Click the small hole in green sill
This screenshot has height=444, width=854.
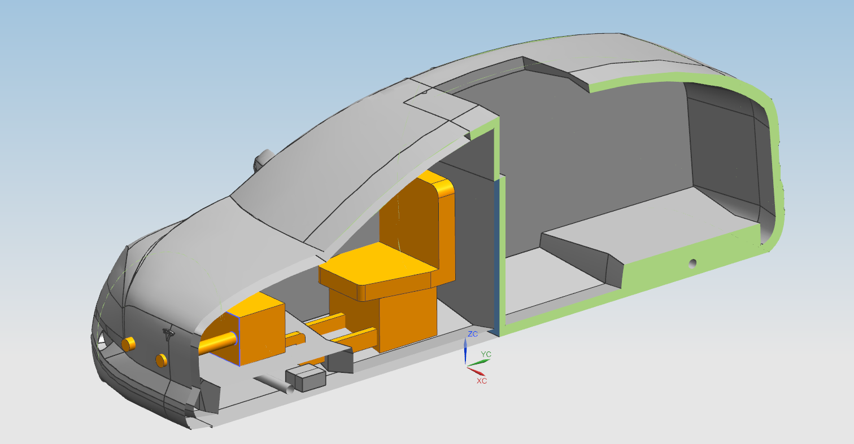point(694,263)
